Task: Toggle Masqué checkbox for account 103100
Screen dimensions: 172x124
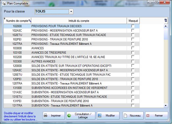Action: click(x=133, y=52)
